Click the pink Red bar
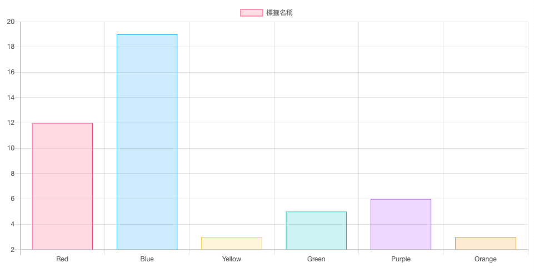534x273 pixels. (x=62, y=186)
